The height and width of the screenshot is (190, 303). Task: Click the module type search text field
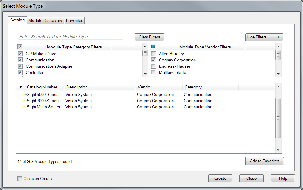[x=71, y=37]
